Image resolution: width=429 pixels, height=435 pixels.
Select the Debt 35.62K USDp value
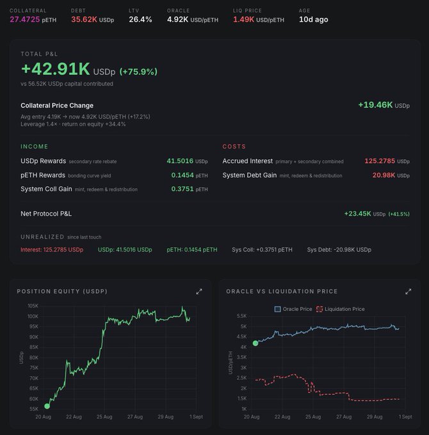coord(92,20)
